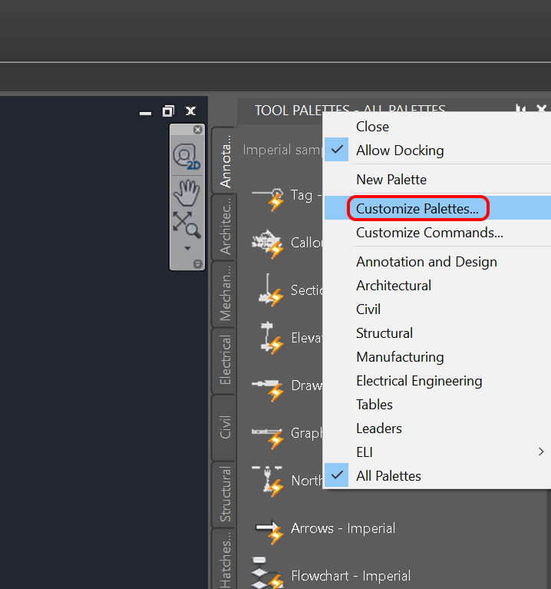Click the 2D Navigation Wheel icon
551x589 pixels.
pos(186,156)
